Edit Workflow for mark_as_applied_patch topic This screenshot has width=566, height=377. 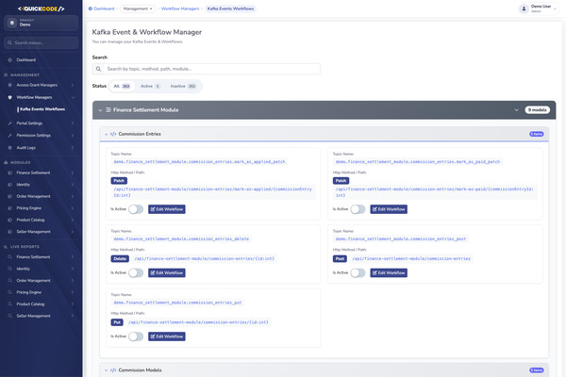tap(167, 209)
